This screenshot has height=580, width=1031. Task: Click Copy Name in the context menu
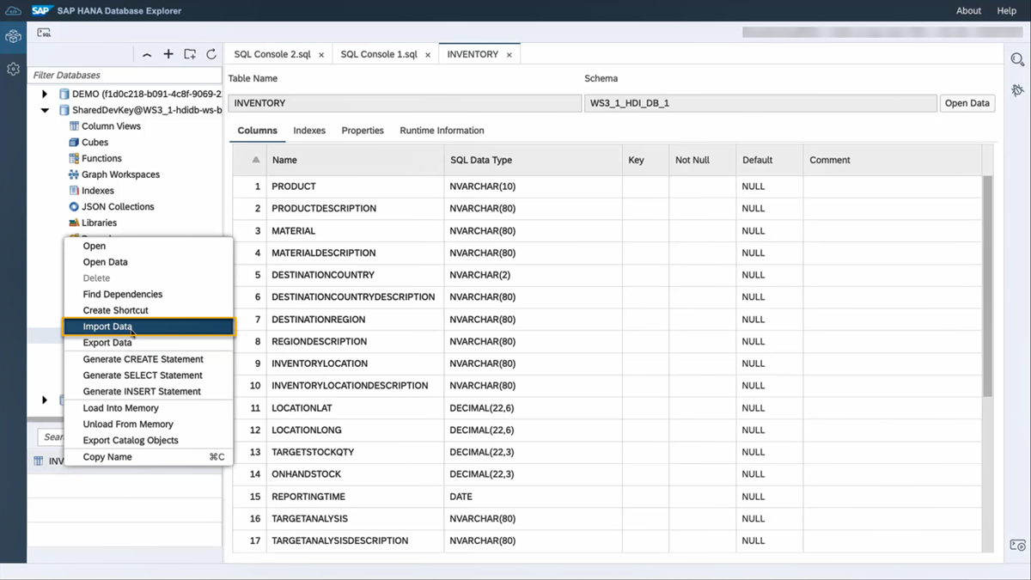pyautogui.click(x=148, y=457)
